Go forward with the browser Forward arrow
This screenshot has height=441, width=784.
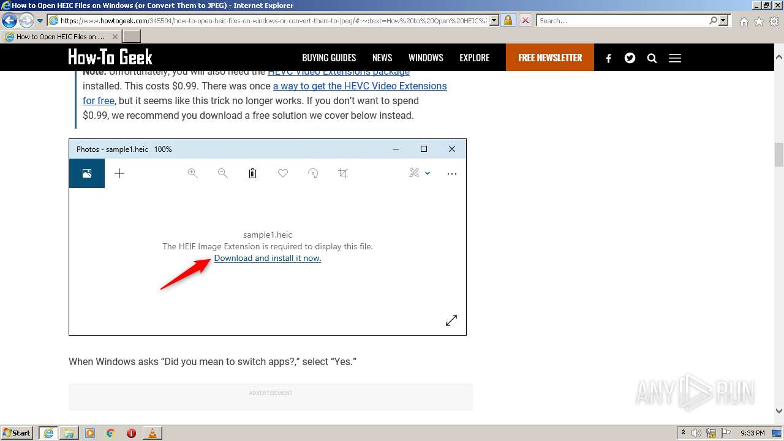(x=26, y=20)
